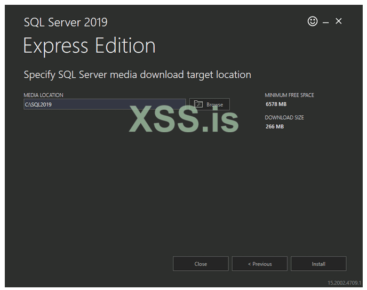Click the Browse folder button
Image resolution: width=367 pixels, height=290 pixels.
[210, 104]
